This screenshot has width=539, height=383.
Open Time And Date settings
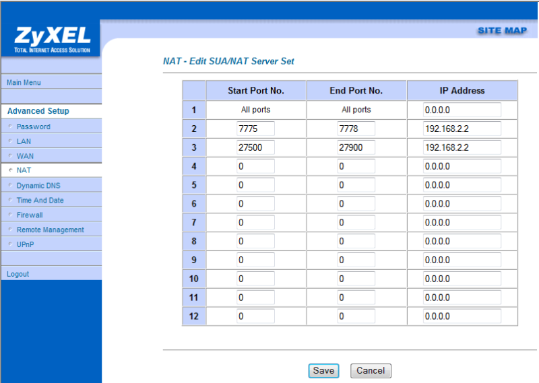[x=40, y=201]
